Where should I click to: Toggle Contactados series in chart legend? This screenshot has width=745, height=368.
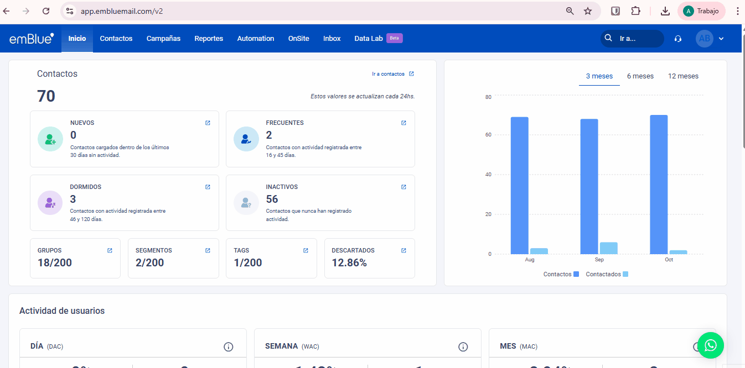607,274
